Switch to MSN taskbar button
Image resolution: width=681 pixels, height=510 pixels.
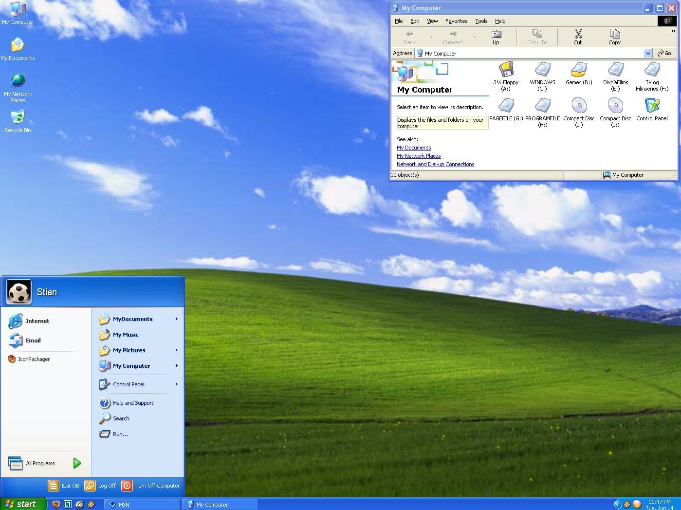click(x=142, y=504)
